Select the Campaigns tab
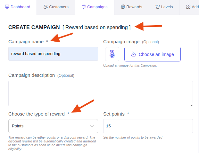Screen dimensions: 199x153 [x=95, y=7]
